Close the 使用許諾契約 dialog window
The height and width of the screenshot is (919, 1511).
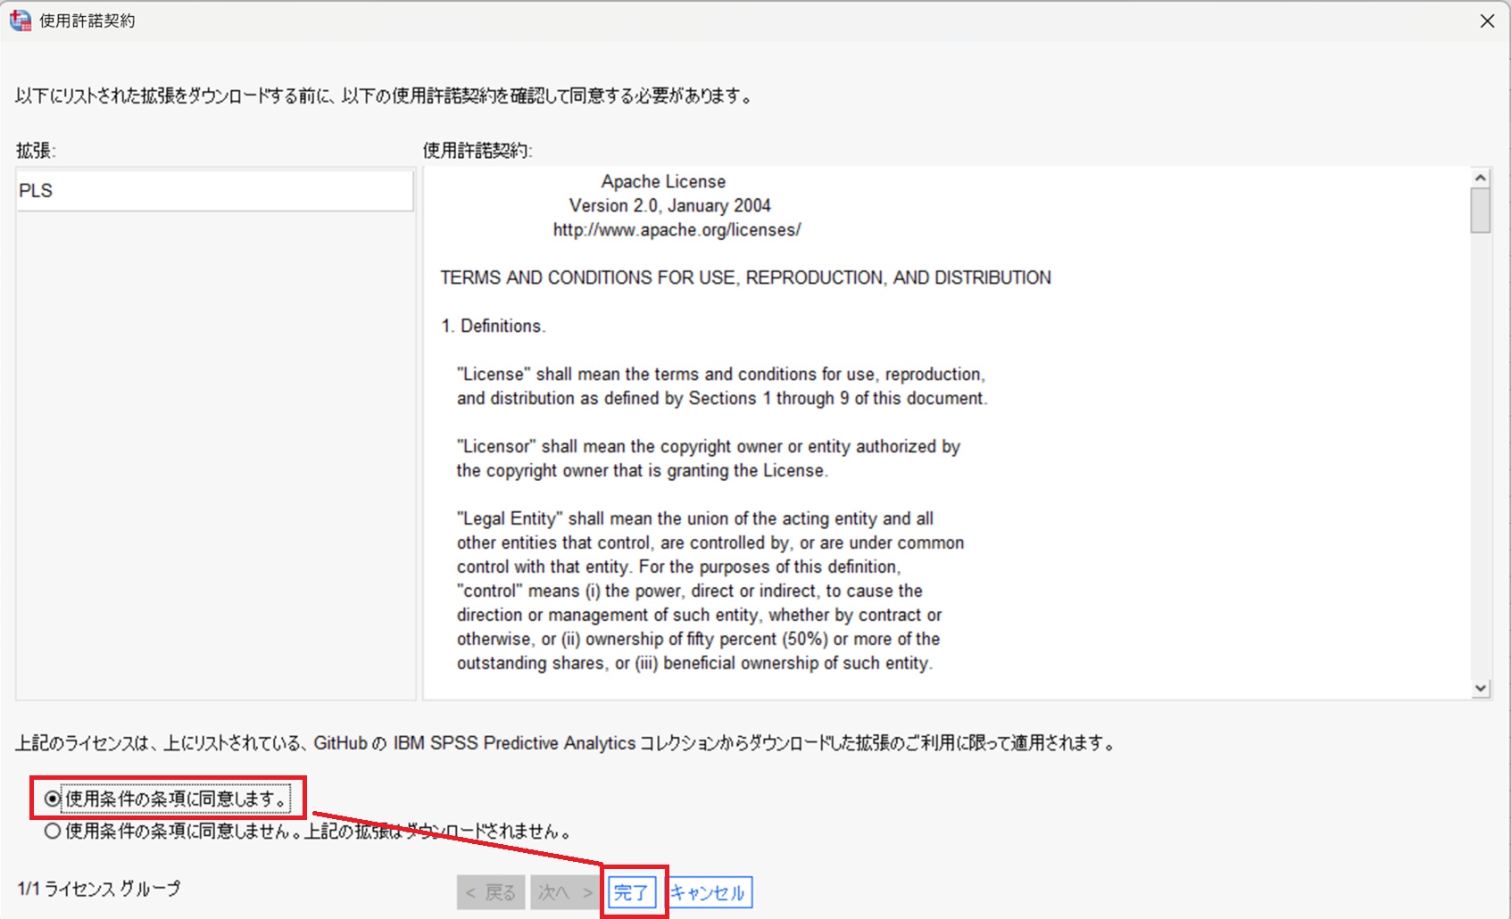(x=1487, y=21)
